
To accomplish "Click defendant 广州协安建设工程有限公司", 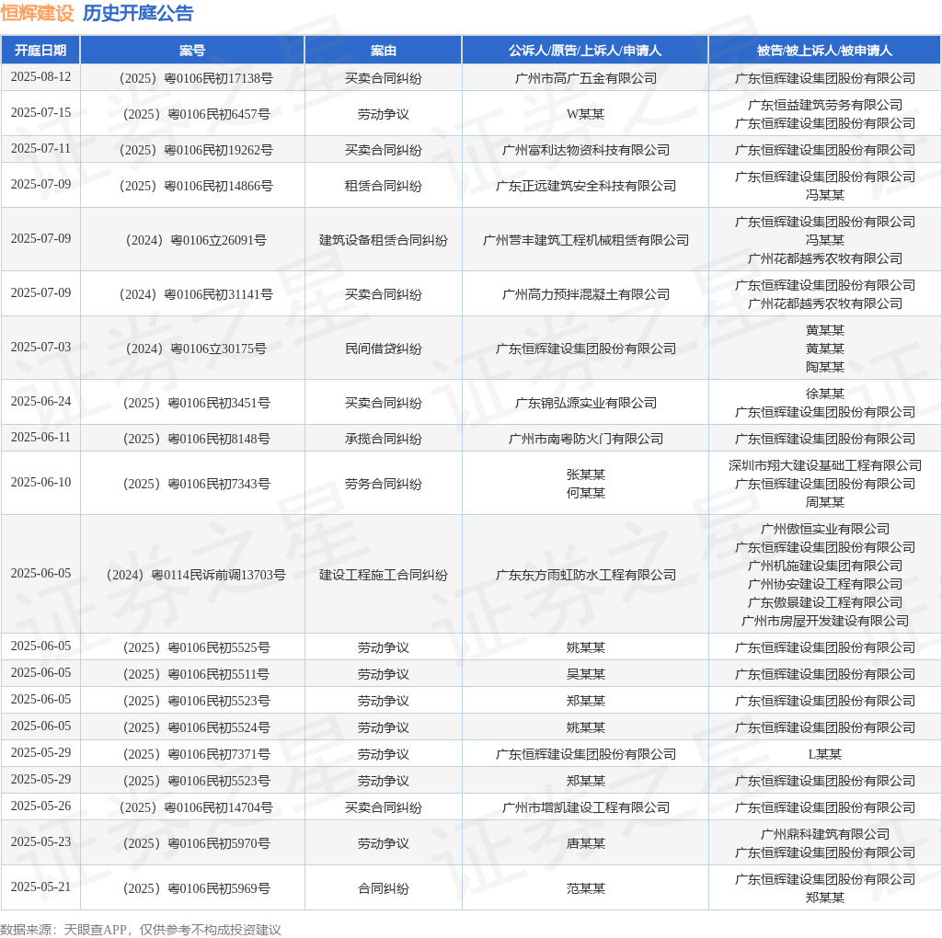I will point(825,584).
